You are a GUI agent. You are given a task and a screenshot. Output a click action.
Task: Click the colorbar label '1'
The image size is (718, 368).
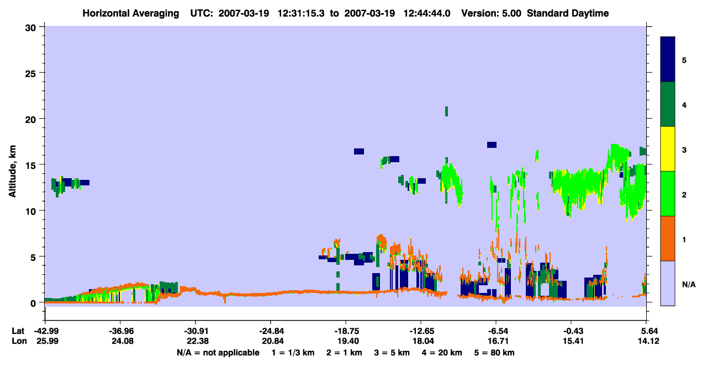point(684,239)
